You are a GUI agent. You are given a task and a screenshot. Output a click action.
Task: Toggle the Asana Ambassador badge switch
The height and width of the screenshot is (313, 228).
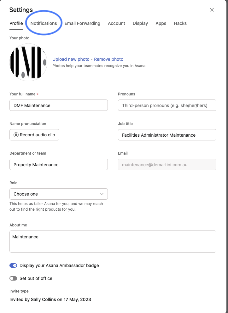coord(13,265)
